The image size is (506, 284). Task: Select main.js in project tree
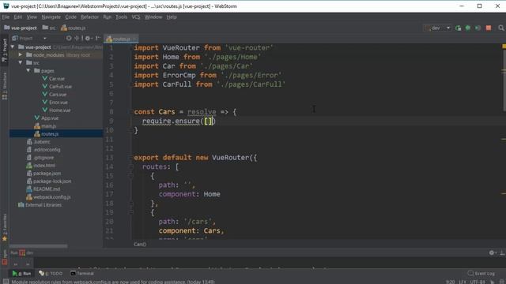coord(45,126)
